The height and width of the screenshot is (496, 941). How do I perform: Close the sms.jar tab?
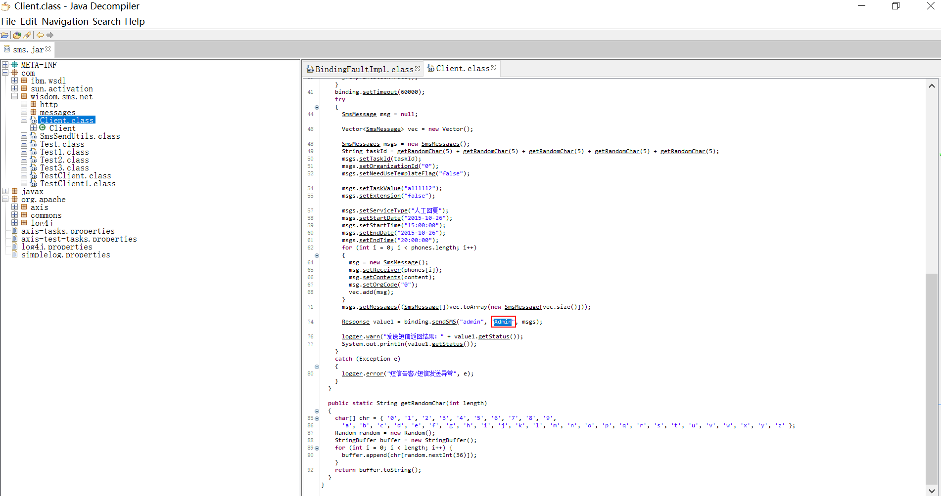pos(48,49)
